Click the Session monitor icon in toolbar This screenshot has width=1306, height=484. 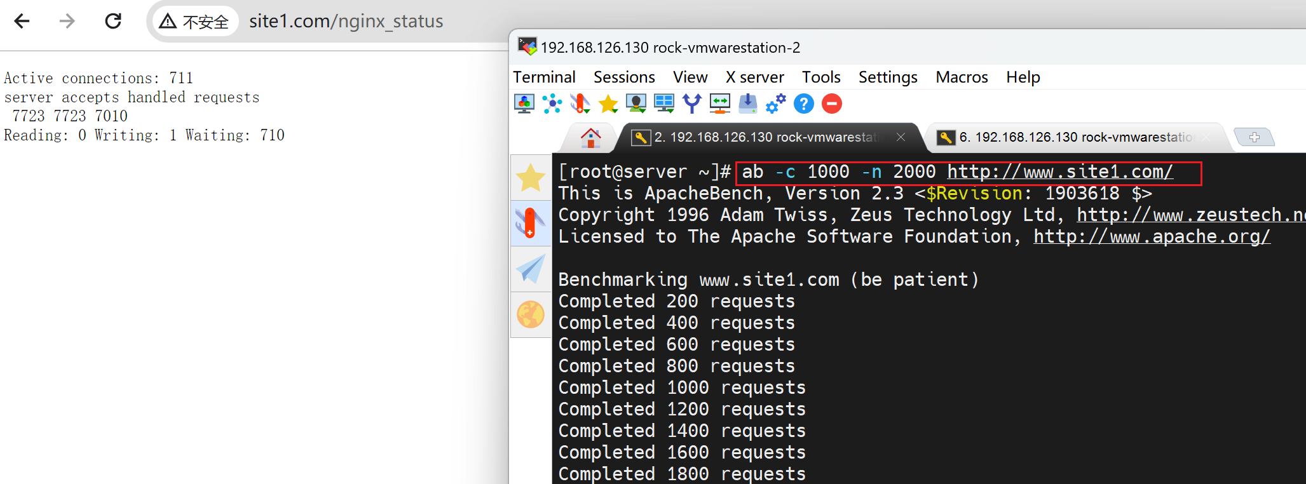point(524,104)
